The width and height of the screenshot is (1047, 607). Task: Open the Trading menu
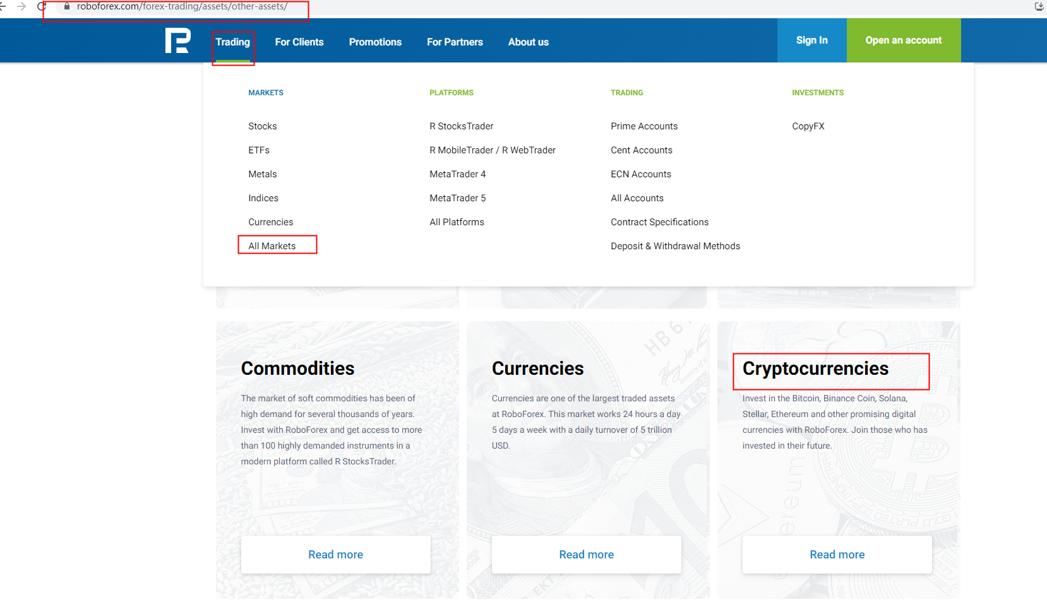pyautogui.click(x=233, y=42)
